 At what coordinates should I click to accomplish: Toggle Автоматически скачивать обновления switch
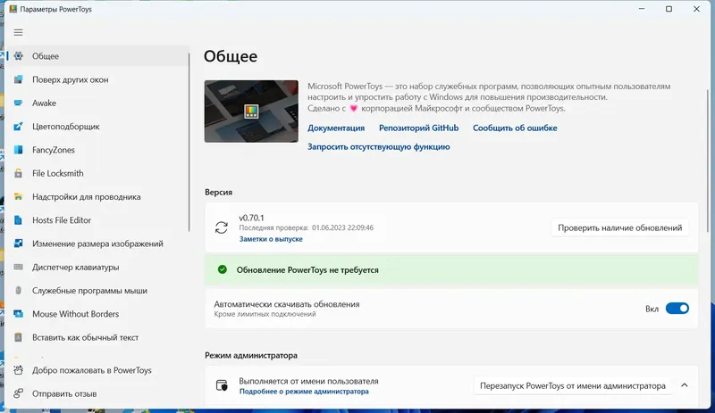(677, 309)
